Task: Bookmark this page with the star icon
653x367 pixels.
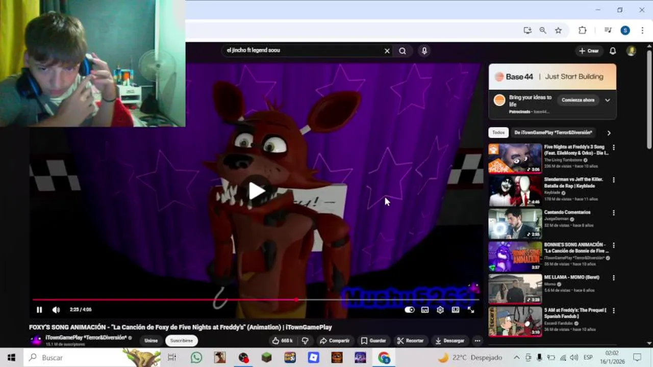Action: tap(558, 31)
